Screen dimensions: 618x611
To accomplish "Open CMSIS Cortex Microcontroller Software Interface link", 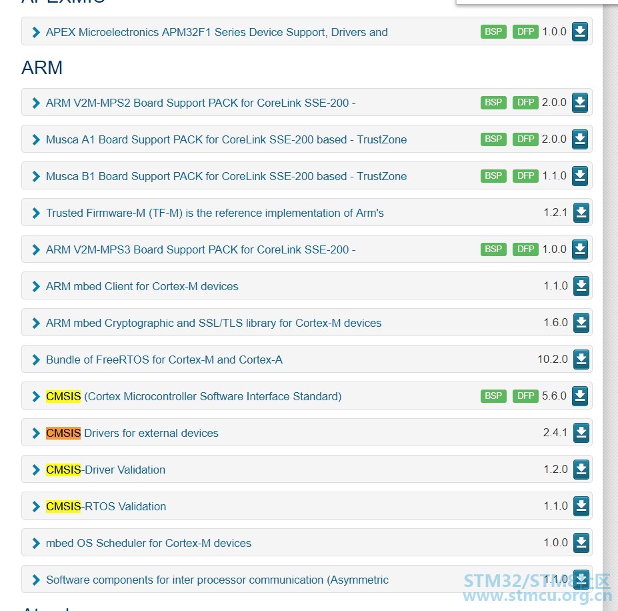I will (x=194, y=396).
